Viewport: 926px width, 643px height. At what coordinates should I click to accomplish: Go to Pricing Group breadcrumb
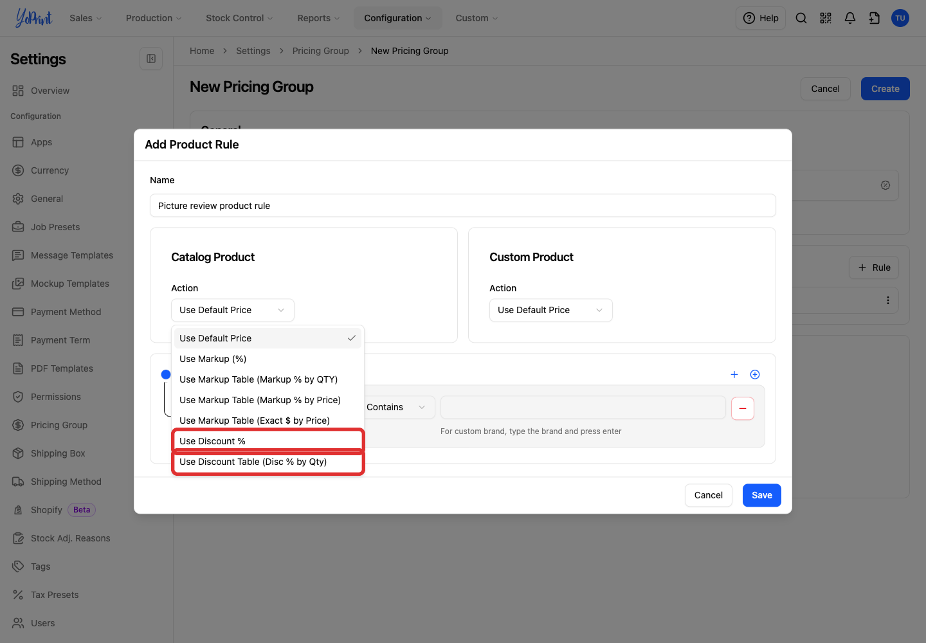[x=321, y=51]
